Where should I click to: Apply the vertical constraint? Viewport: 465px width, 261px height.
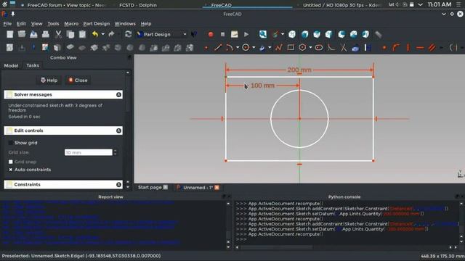408,47
